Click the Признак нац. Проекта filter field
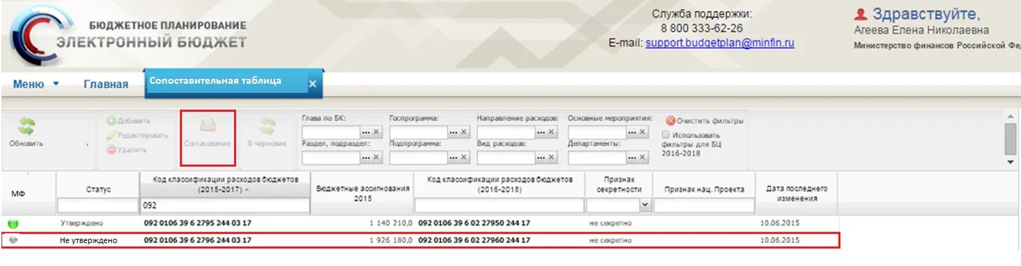 [x=704, y=205]
